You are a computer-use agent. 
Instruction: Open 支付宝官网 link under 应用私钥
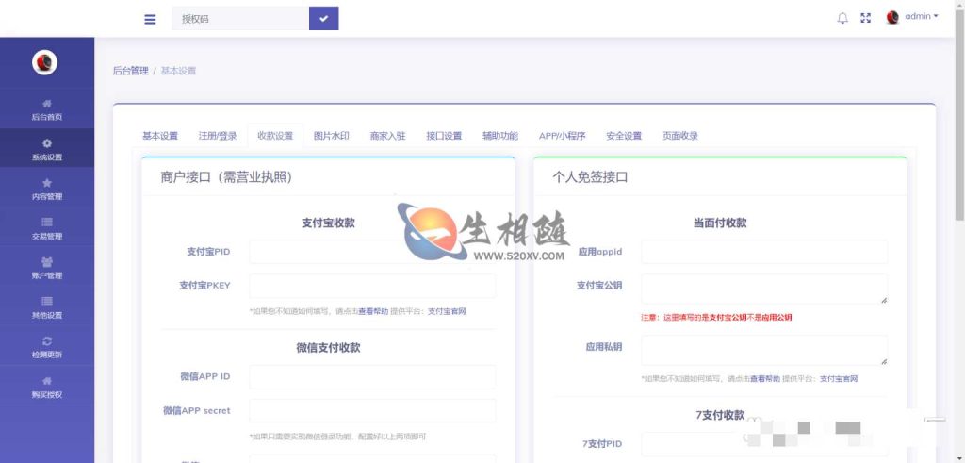[x=839, y=379]
